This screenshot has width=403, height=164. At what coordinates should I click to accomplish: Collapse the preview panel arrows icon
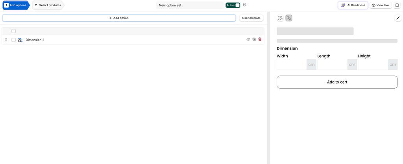coord(398,18)
